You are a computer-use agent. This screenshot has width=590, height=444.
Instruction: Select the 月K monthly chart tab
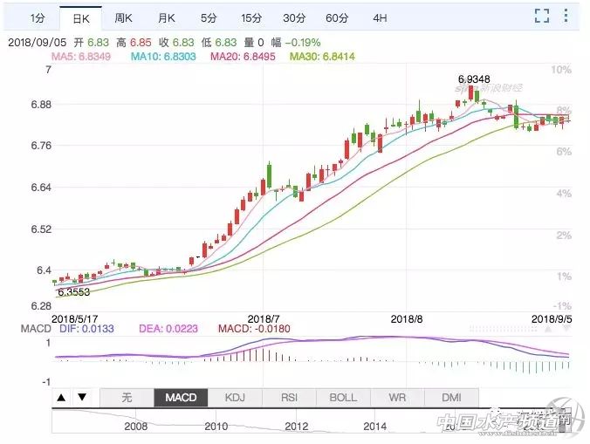coord(166,17)
